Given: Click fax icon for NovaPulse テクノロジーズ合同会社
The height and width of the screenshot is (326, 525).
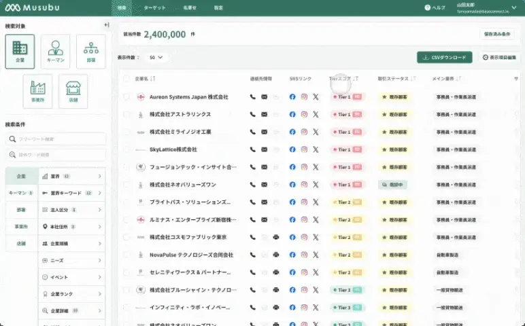Looking at the screenshot, I should coord(276,255).
